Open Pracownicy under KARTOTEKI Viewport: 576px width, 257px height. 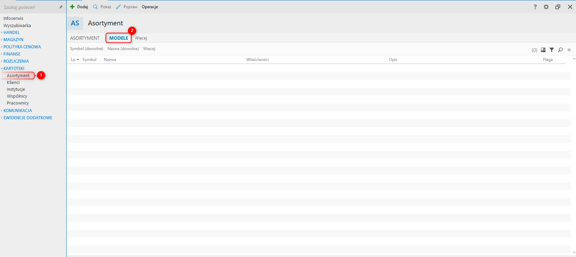click(x=18, y=103)
